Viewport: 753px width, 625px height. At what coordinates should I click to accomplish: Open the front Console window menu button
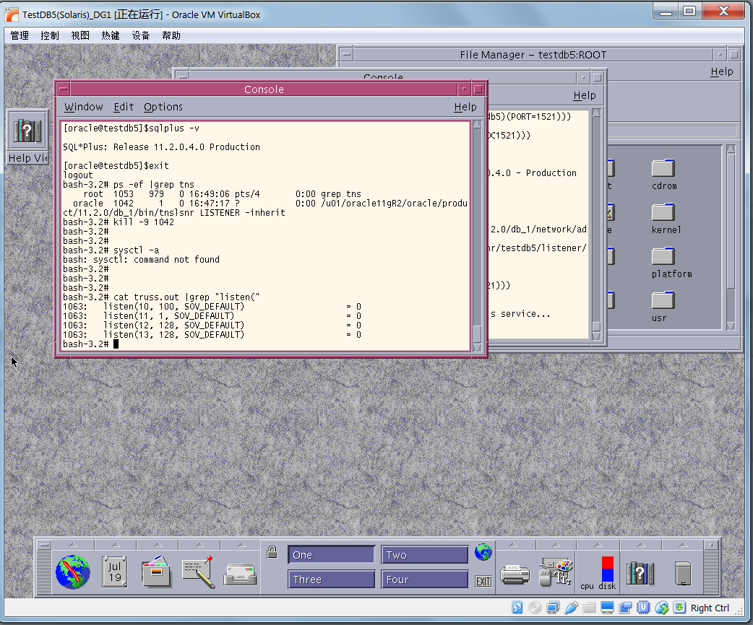coord(64,89)
